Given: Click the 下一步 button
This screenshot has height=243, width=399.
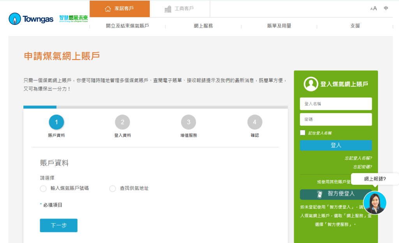Looking at the screenshot, I should (x=58, y=225).
